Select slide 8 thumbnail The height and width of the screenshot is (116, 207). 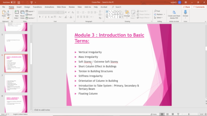pyautogui.click(x=16, y=104)
